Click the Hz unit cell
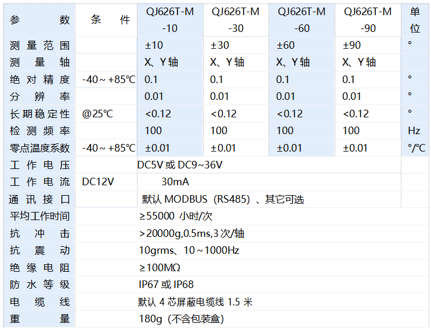The height and width of the screenshot is (331, 431). tap(414, 131)
